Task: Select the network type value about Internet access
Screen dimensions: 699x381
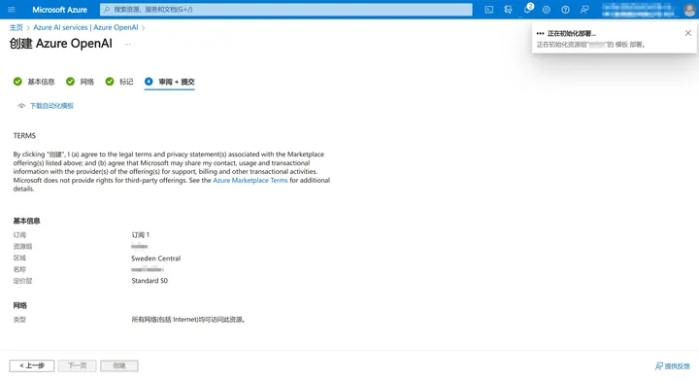Action: [188, 320]
